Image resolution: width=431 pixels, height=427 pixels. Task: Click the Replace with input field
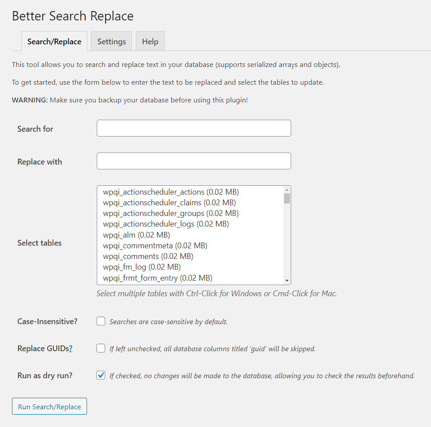click(194, 161)
